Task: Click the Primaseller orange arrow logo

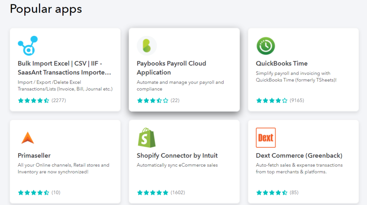Action: point(28,138)
